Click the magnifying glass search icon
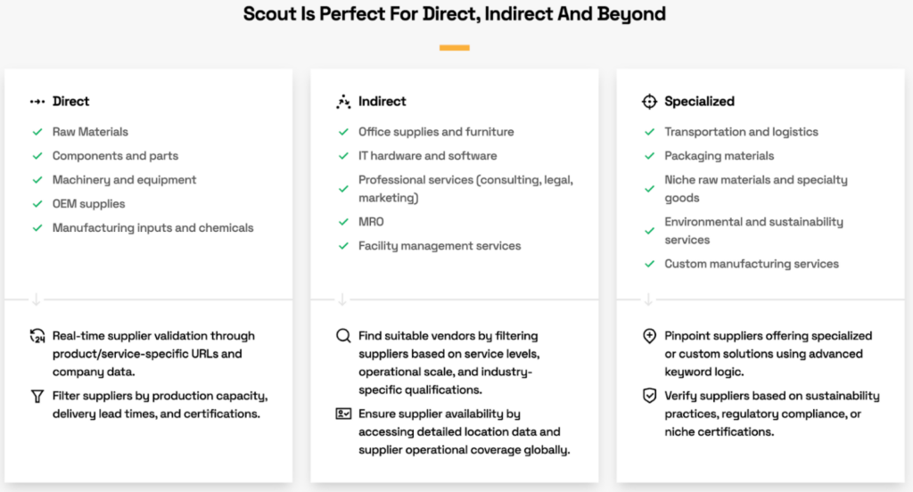This screenshot has height=492, width=913. [343, 336]
